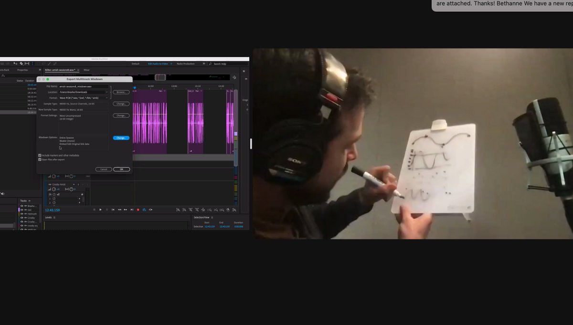573x325 pixels.
Task: Select Edit Audio to Video workspace
Action: click(158, 63)
